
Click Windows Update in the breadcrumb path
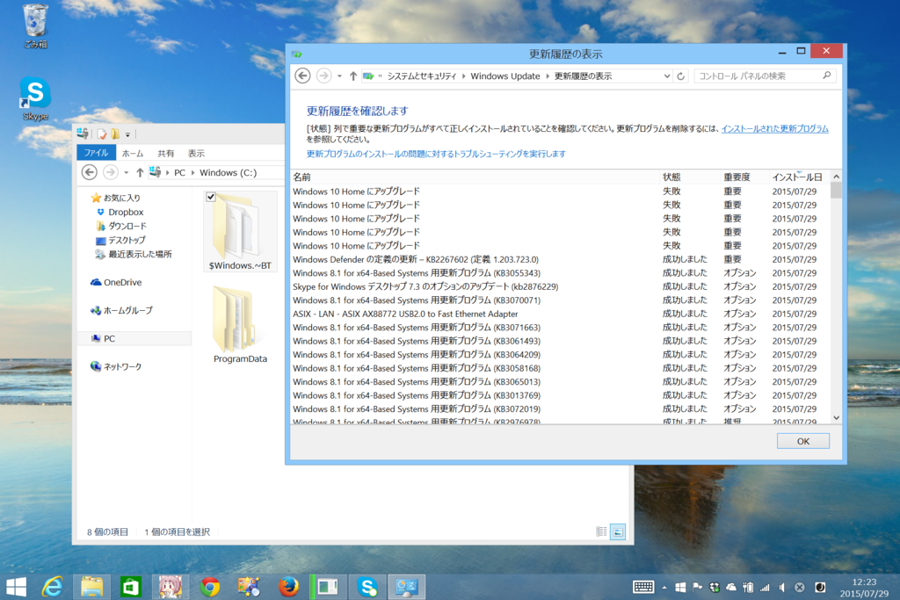[x=505, y=76]
